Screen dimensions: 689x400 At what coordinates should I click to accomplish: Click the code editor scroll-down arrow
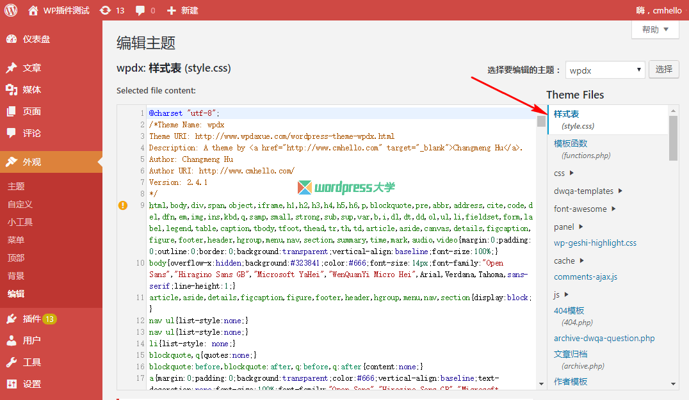coord(541,384)
